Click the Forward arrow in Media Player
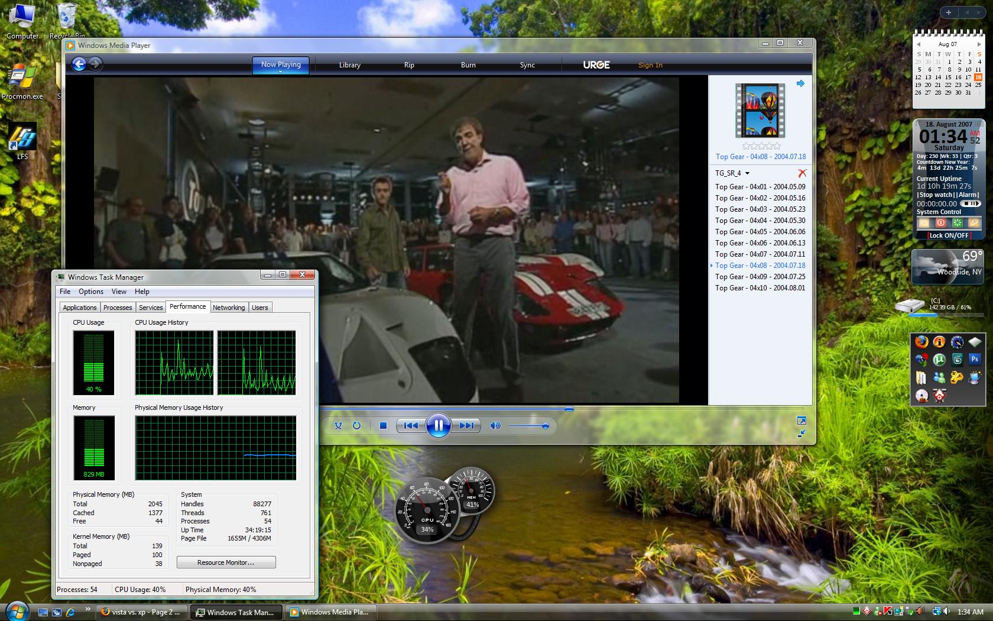Viewport: 993px width, 621px height. click(x=95, y=64)
